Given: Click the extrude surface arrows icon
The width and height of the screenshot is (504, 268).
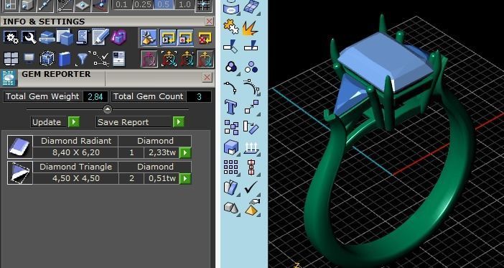Looking at the screenshot, I should [252, 147].
